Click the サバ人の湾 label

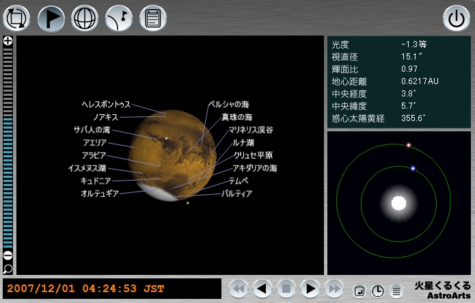(92, 130)
